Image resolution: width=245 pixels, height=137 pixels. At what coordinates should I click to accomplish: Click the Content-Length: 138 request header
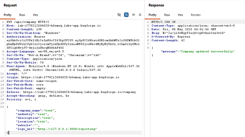[x=24, y=29]
